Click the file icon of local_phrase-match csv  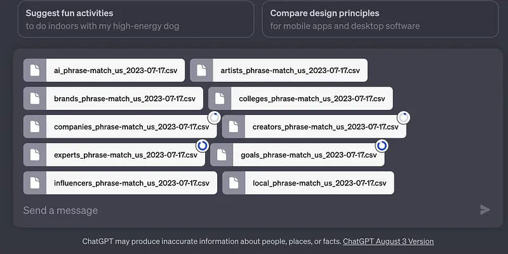[234, 183]
